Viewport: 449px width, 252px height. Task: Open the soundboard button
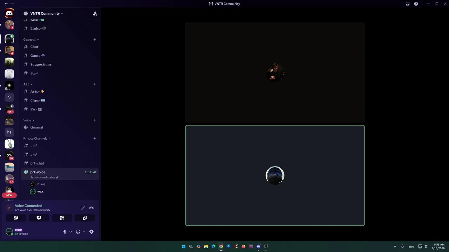point(85,218)
